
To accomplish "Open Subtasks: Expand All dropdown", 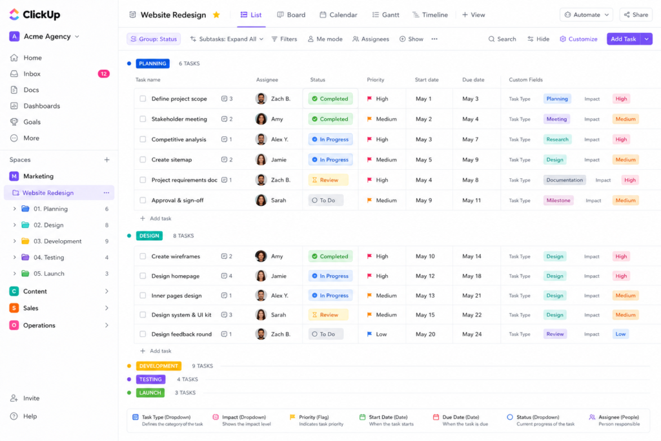I will pyautogui.click(x=227, y=39).
